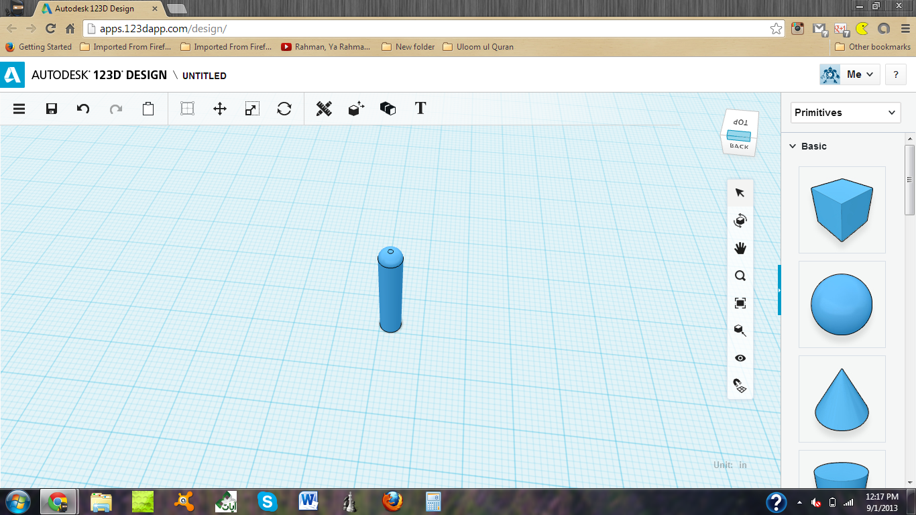Viewport: 916px width, 515px height.
Task: Open the Combine solids tool
Action: pos(388,109)
